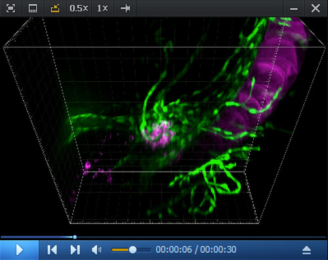The width and height of the screenshot is (328, 260).
Task: Click the orange volume slider handle
Action: pyautogui.click(x=133, y=250)
